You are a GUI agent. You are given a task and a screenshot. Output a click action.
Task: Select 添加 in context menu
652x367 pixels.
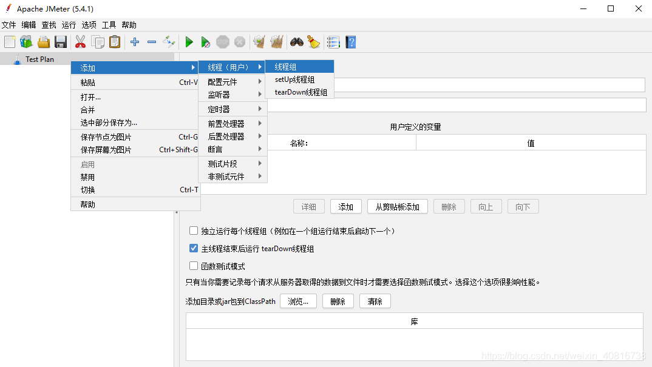(x=135, y=68)
